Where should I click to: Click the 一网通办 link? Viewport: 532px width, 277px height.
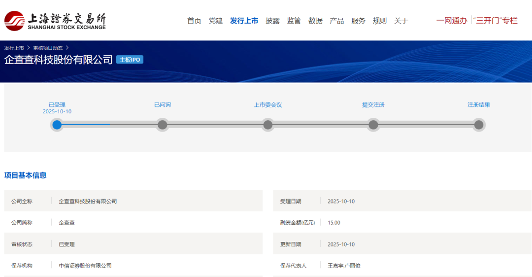(x=451, y=21)
